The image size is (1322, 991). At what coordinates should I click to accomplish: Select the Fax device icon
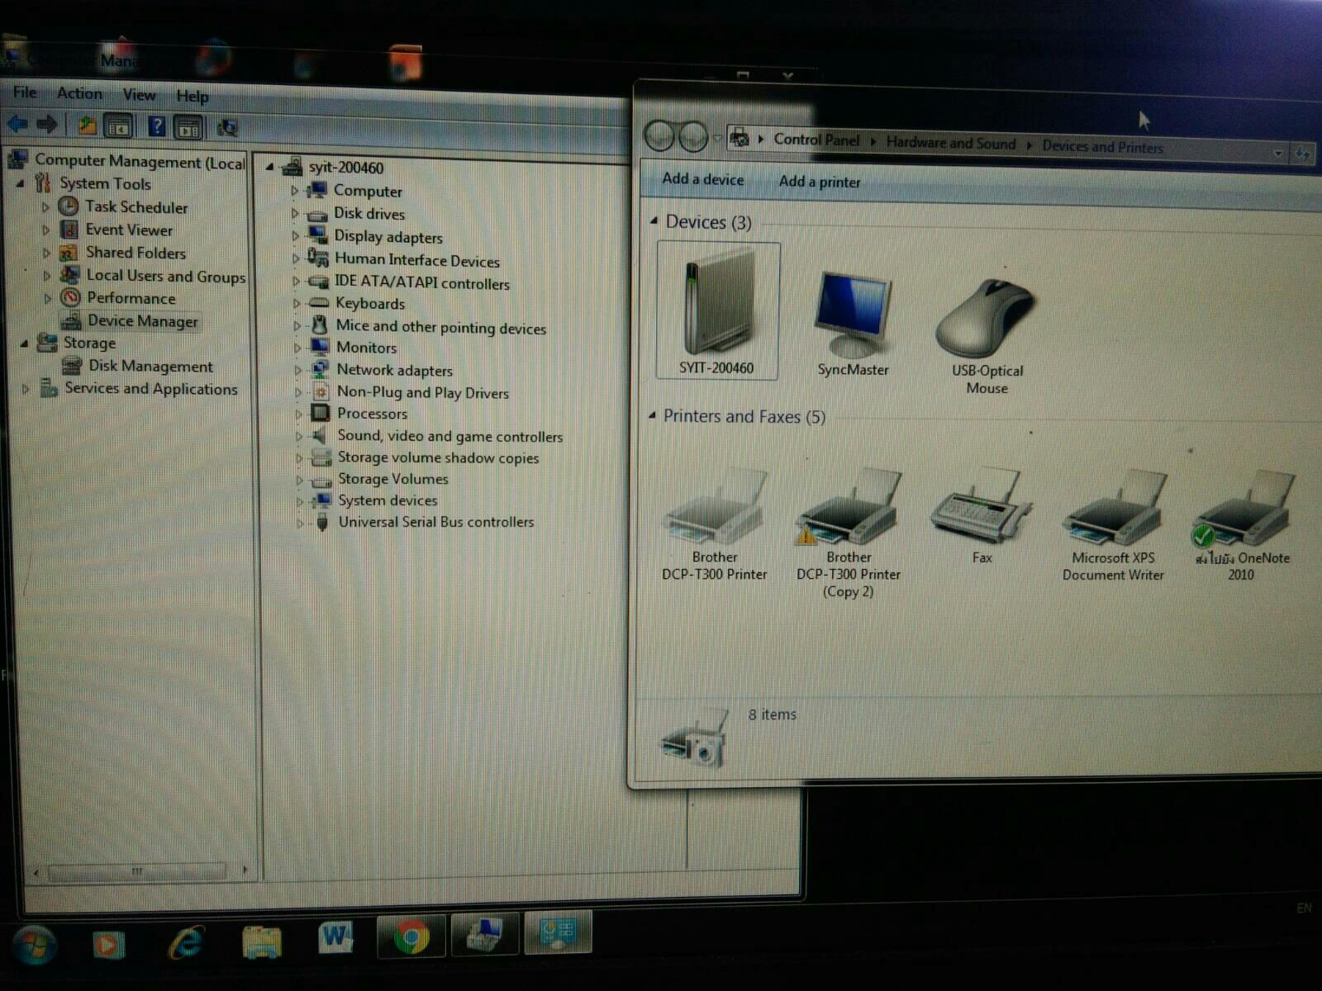point(982,516)
